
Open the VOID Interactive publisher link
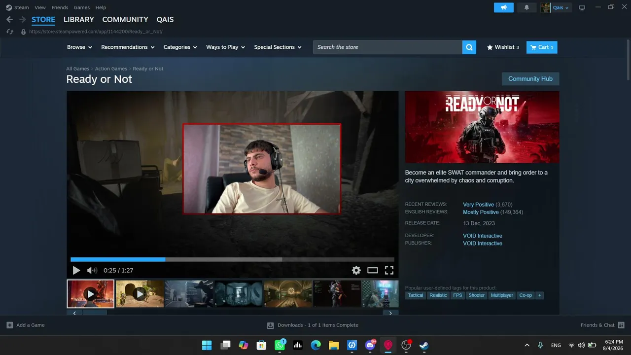[483, 244]
